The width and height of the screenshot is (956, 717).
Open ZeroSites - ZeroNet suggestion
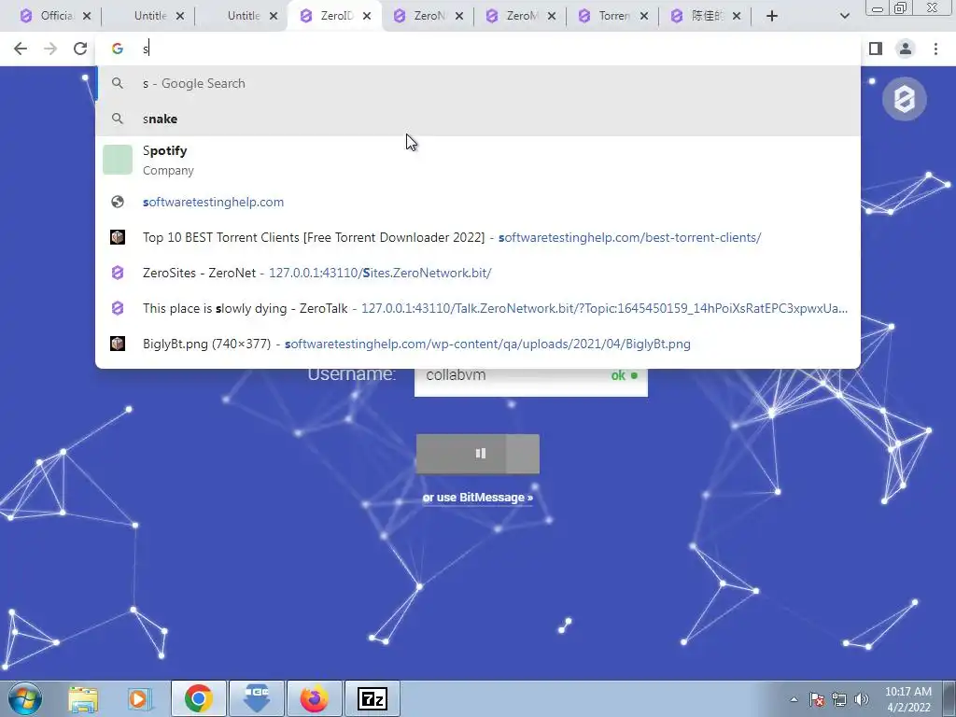(478, 273)
